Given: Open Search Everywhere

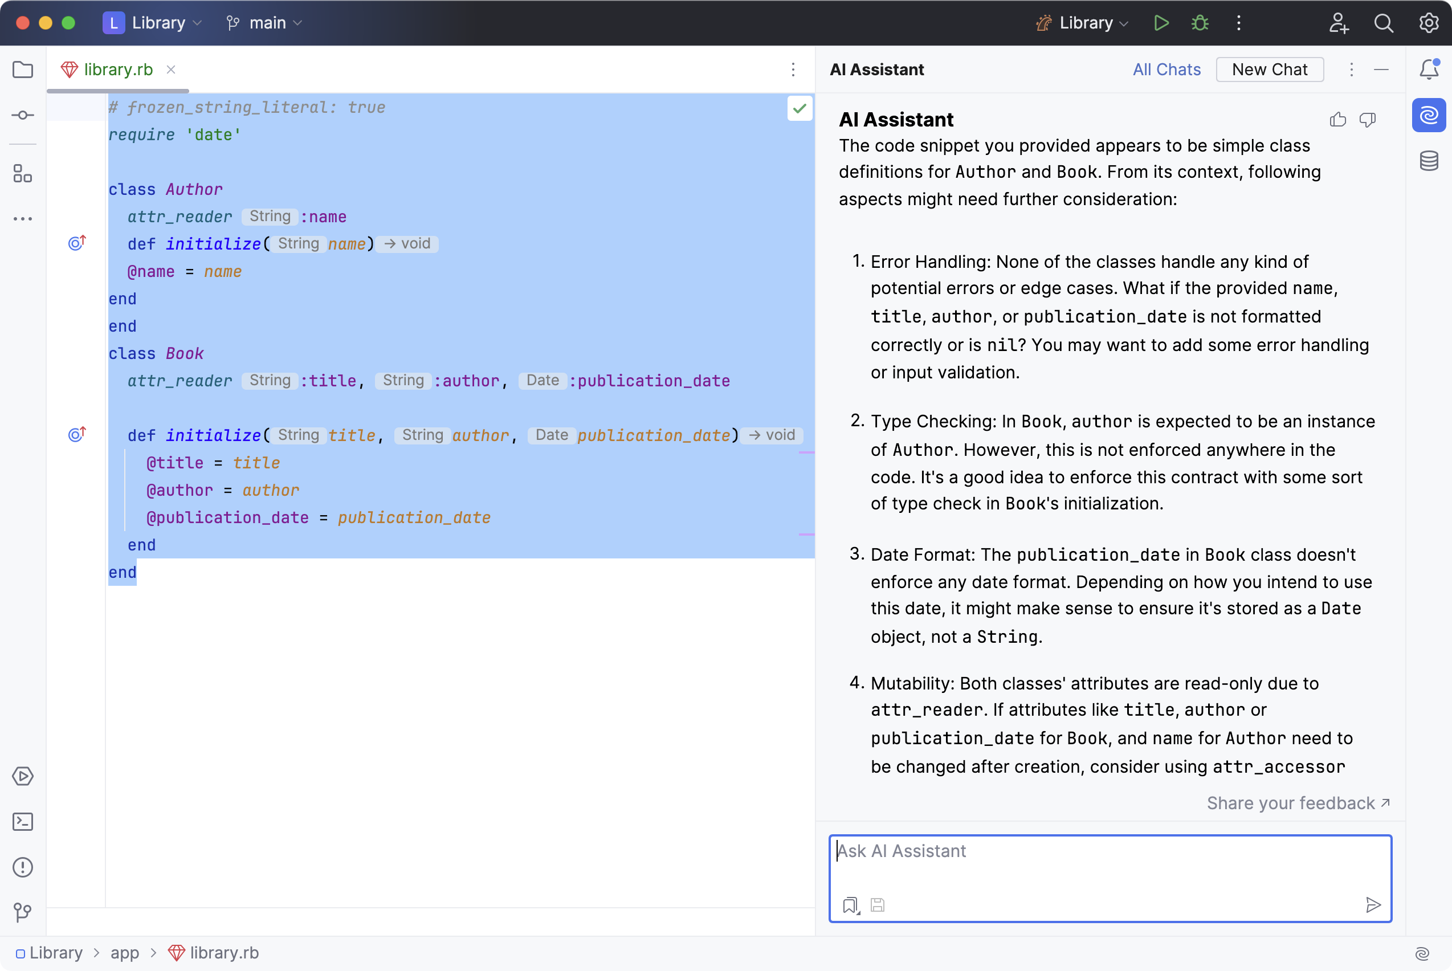Looking at the screenshot, I should (x=1383, y=23).
